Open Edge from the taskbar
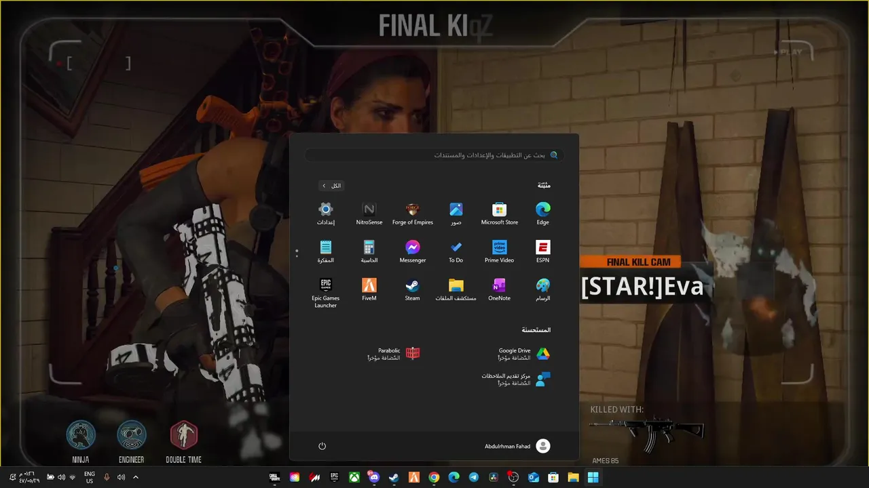The height and width of the screenshot is (488, 869). pos(454,477)
